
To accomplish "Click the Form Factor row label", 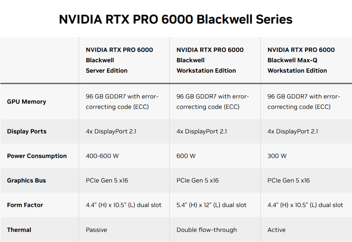I will click(x=25, y=205).
